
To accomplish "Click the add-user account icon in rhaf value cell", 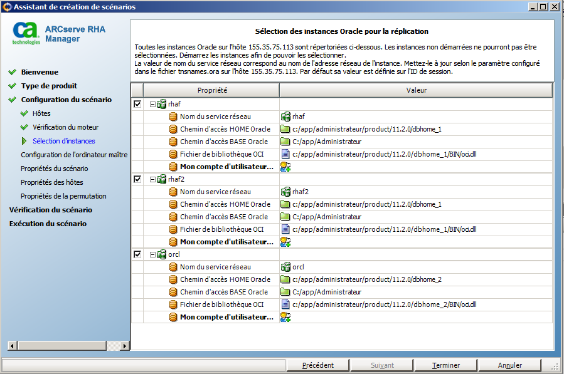I will point(285,167).
